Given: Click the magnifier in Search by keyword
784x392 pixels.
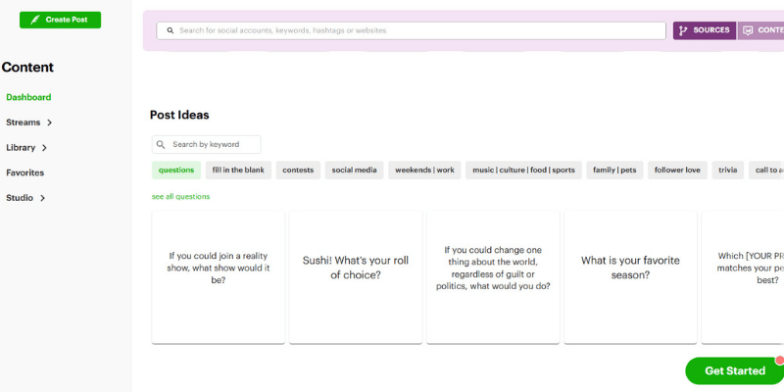Looking at the screenshot, I should click(161, 144).
